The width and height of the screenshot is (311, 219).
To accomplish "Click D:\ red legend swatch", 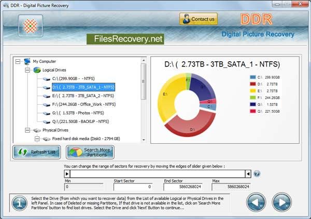I will (x=253, y=84).
